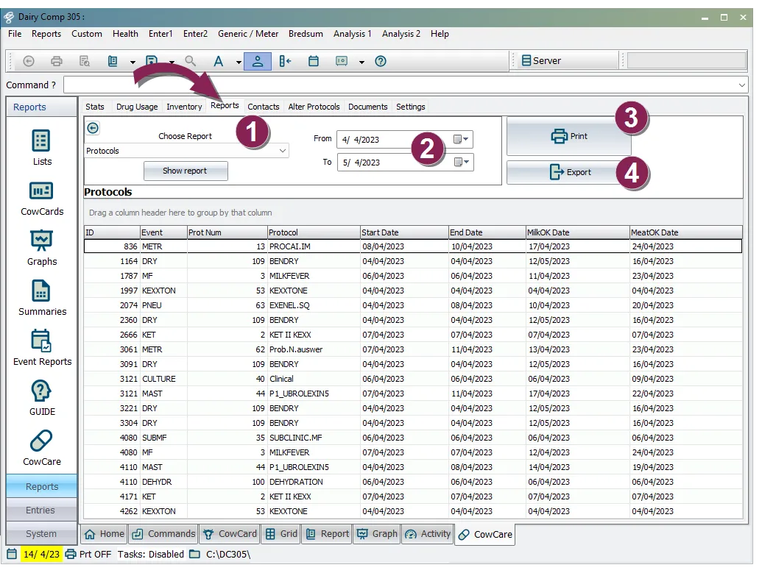Click the Entries sidebar section button

(41, 510)
